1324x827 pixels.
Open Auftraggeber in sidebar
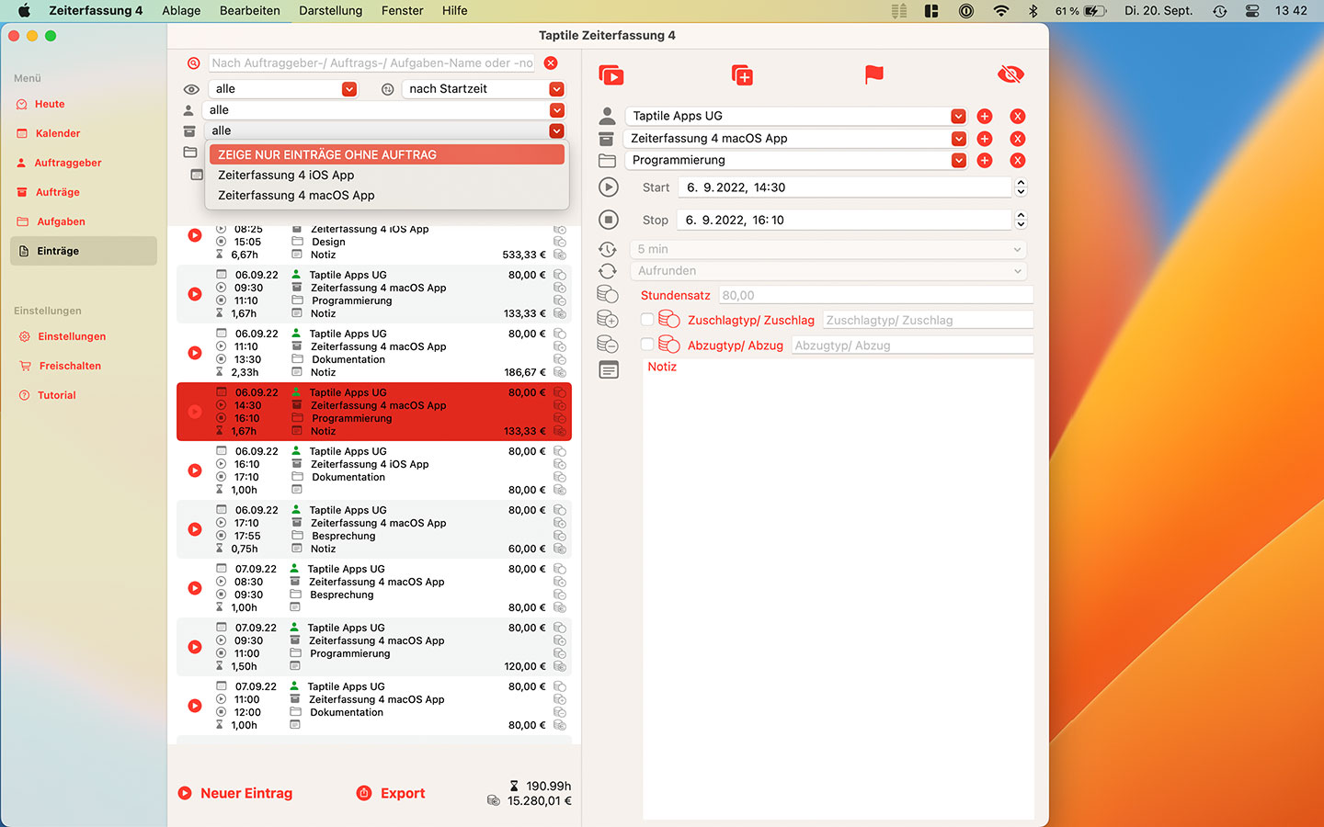[x=84, y=163]
